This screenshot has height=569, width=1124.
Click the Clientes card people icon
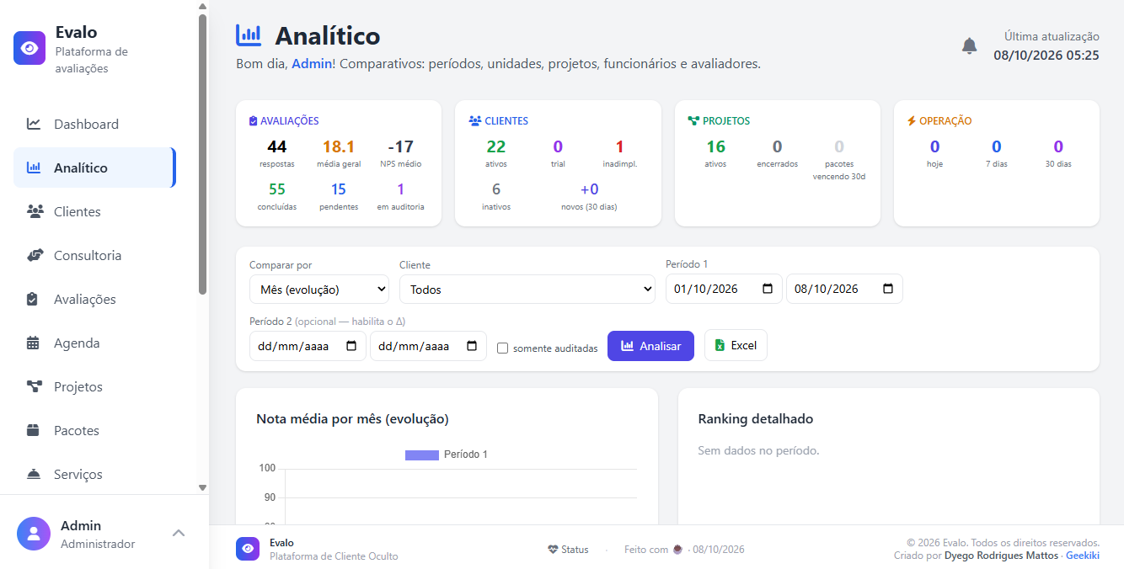click(x=474, y=121)
